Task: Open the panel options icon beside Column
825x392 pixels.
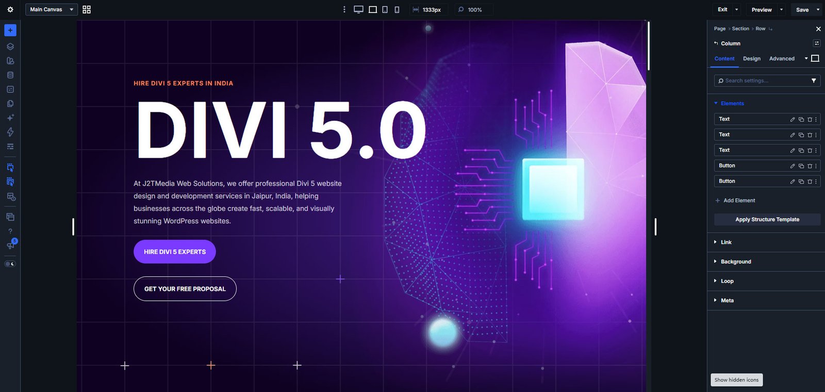Action: point(817,43)
